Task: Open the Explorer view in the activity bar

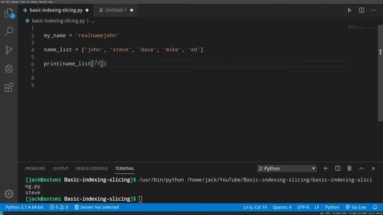Action: coord(9,13)
